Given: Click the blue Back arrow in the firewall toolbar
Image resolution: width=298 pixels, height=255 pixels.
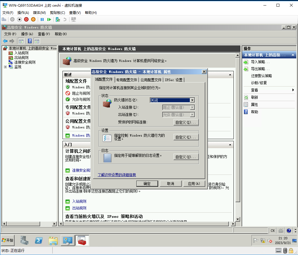Looking at the screenshot, I should click(5, 41).
